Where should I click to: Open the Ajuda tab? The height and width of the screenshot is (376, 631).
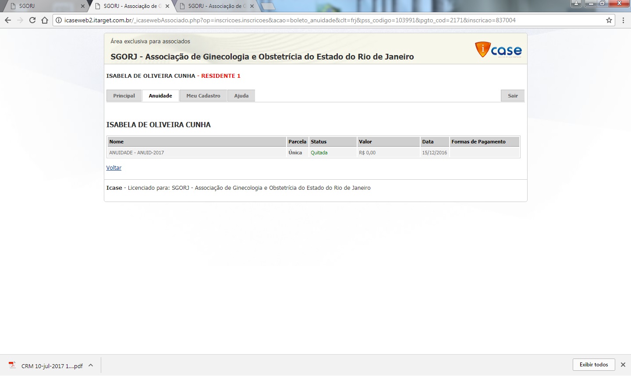[241, 96]
